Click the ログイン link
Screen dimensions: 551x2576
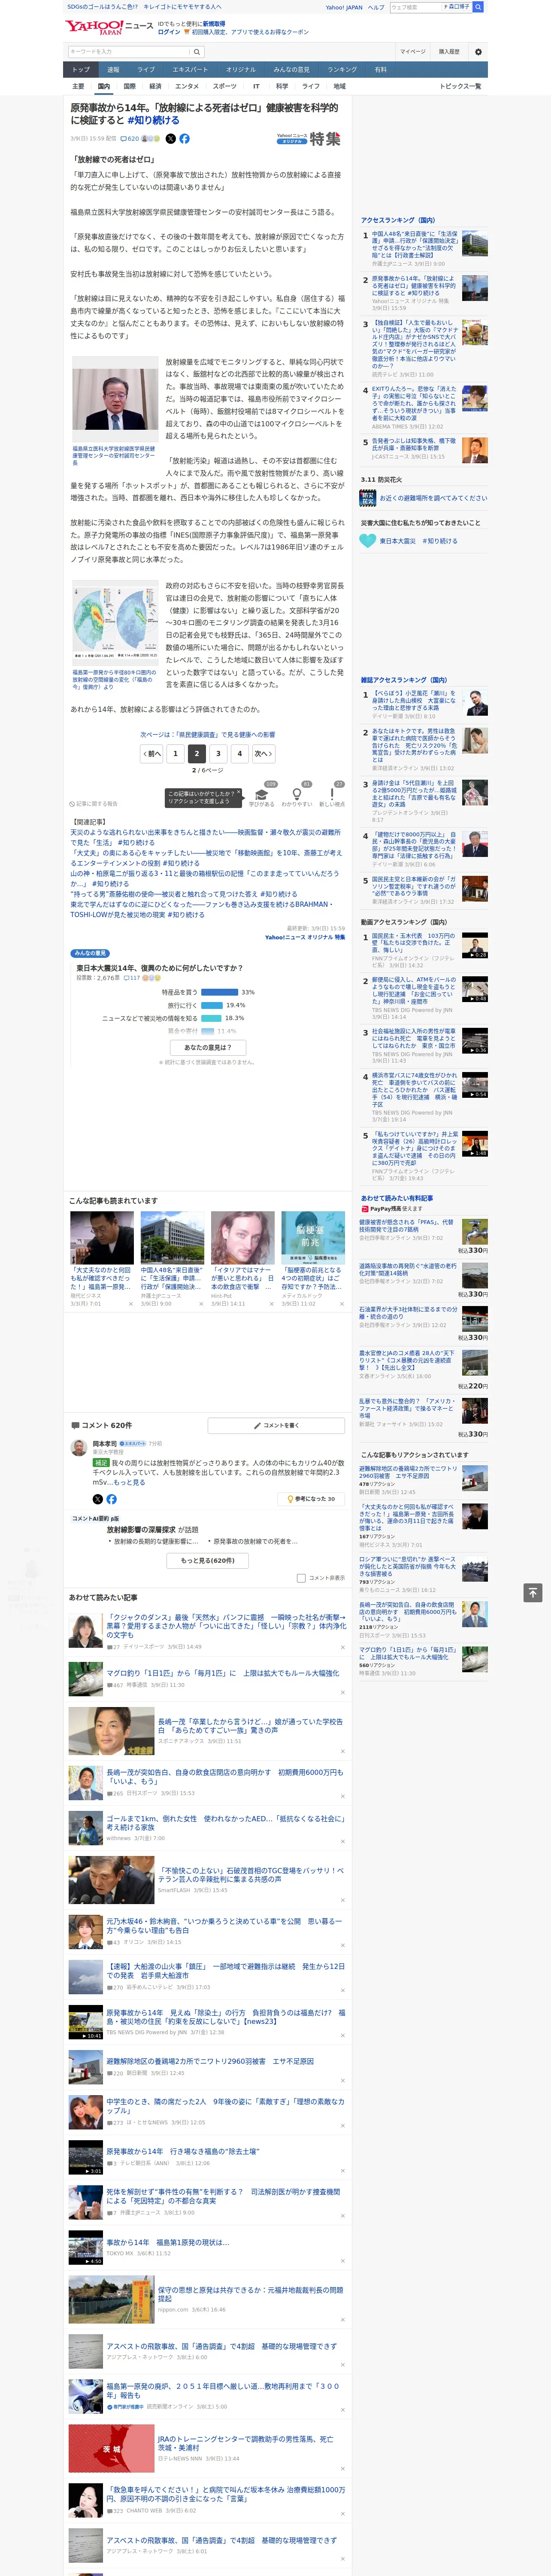pos(169,32)
